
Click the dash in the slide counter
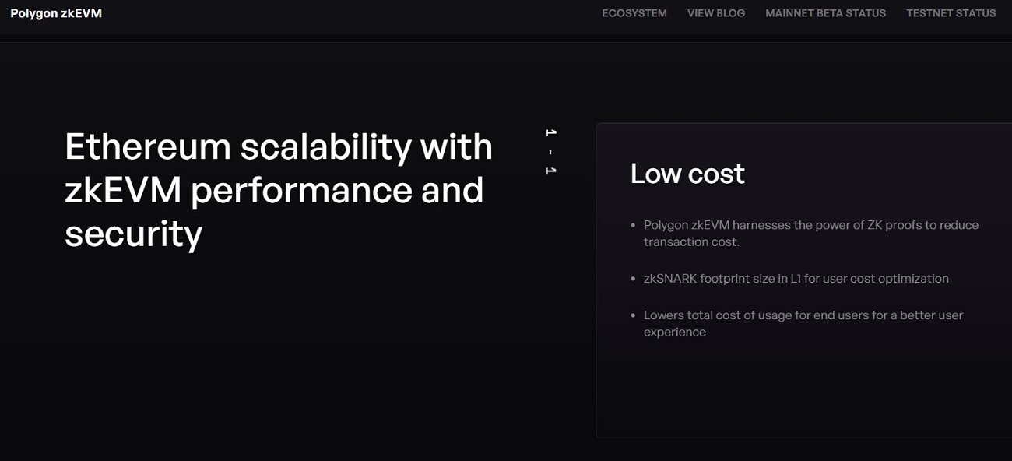click(550, 152)
